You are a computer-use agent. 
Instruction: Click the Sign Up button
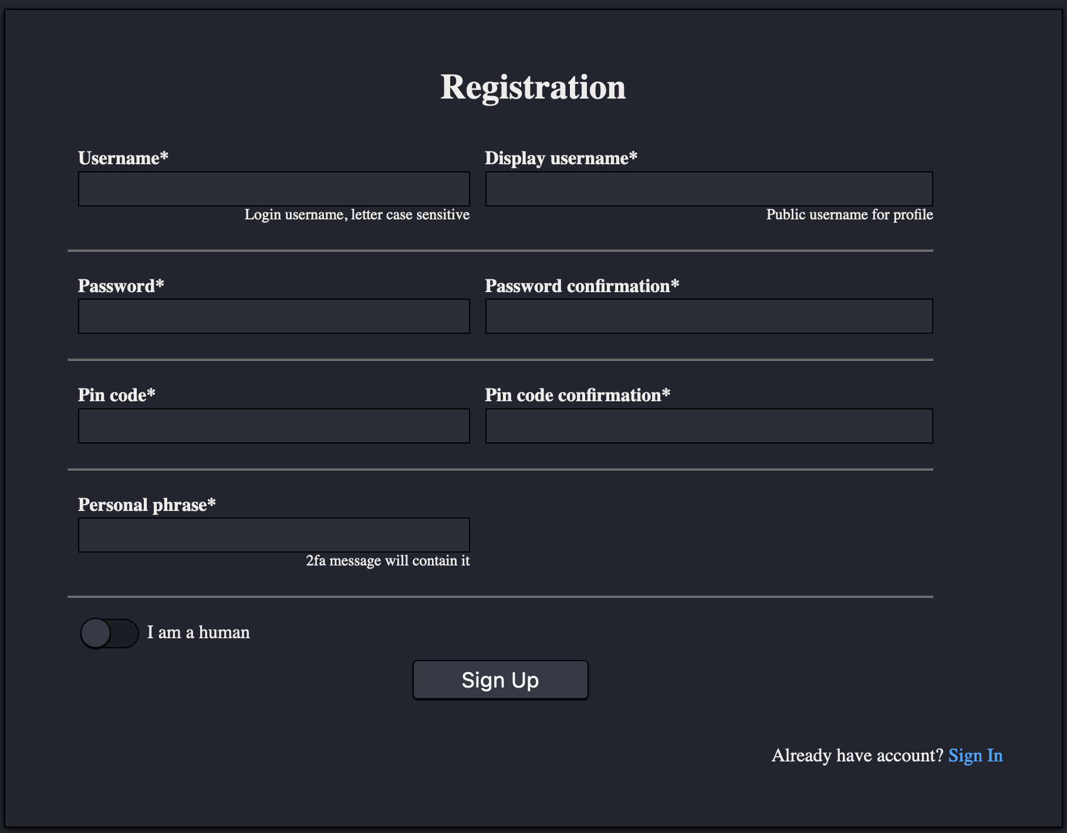pos(499,679)
